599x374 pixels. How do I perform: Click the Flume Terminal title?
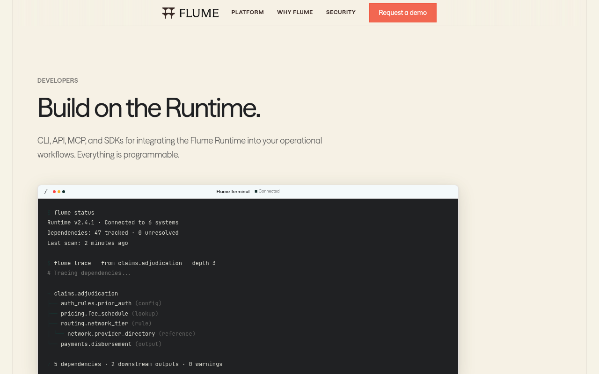(233, 192)
